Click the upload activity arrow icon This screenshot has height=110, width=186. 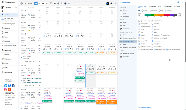[58, 4]
